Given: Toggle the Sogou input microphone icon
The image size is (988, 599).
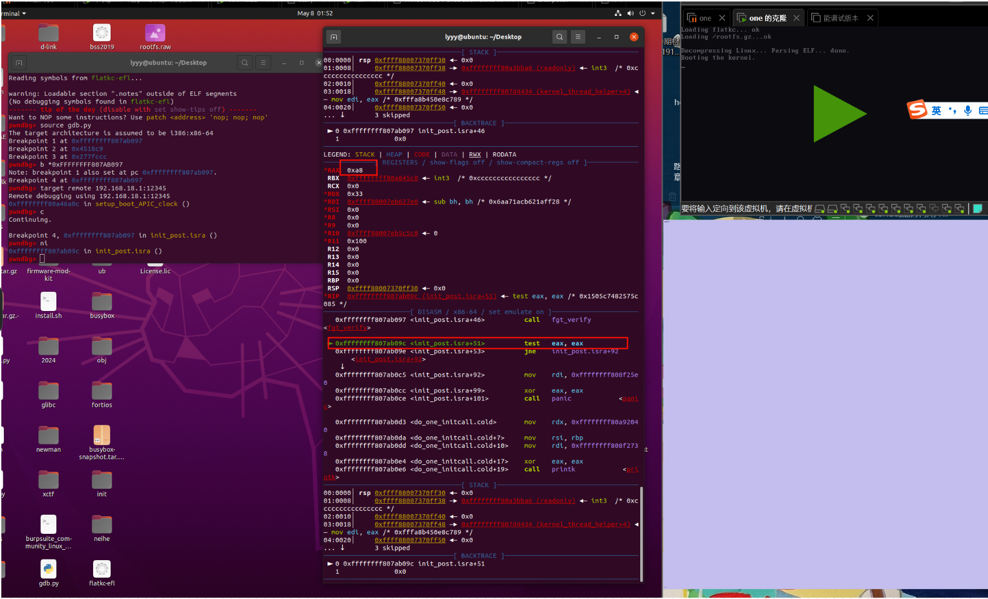Looking at the screenshot, I should coord(968,111).
